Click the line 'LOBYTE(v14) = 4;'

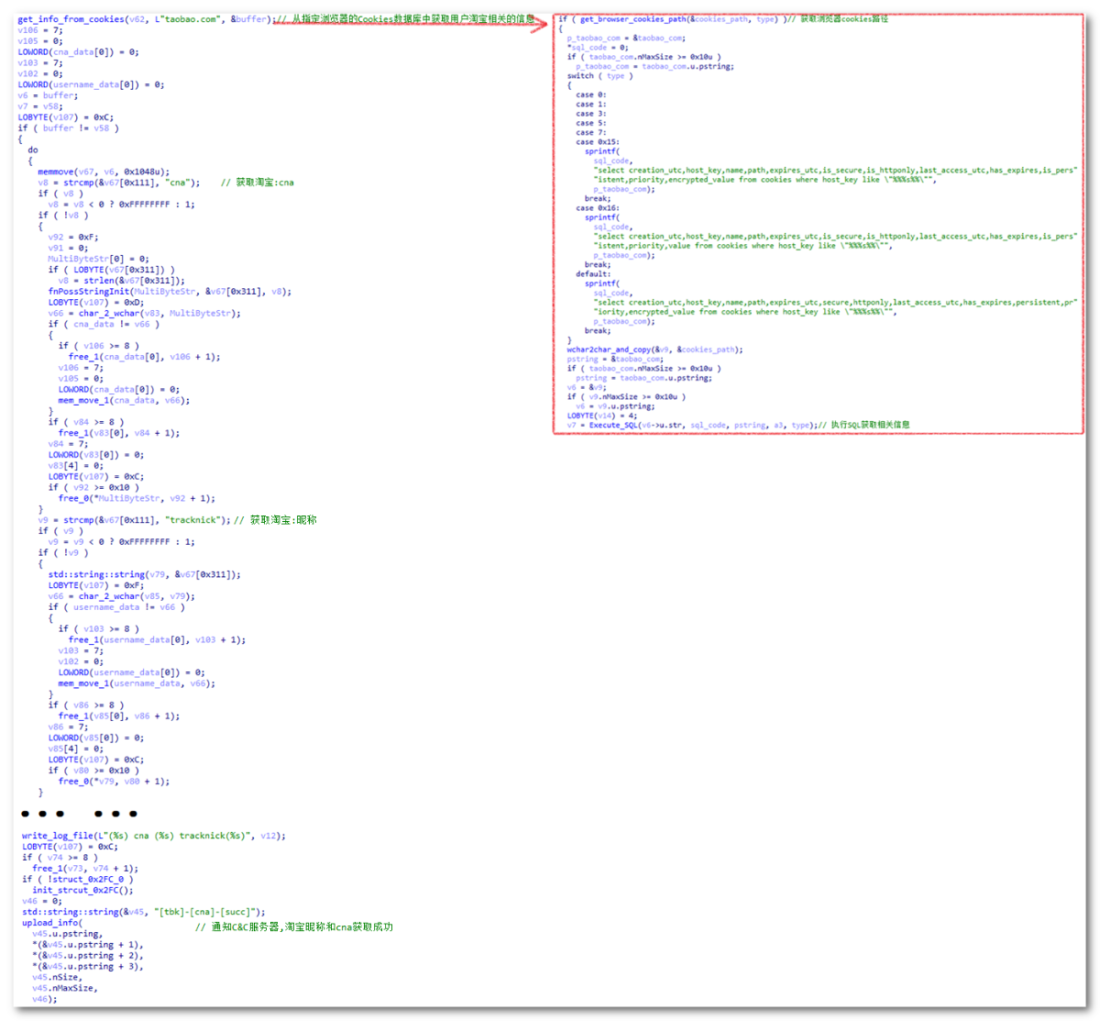pos(604,416)
